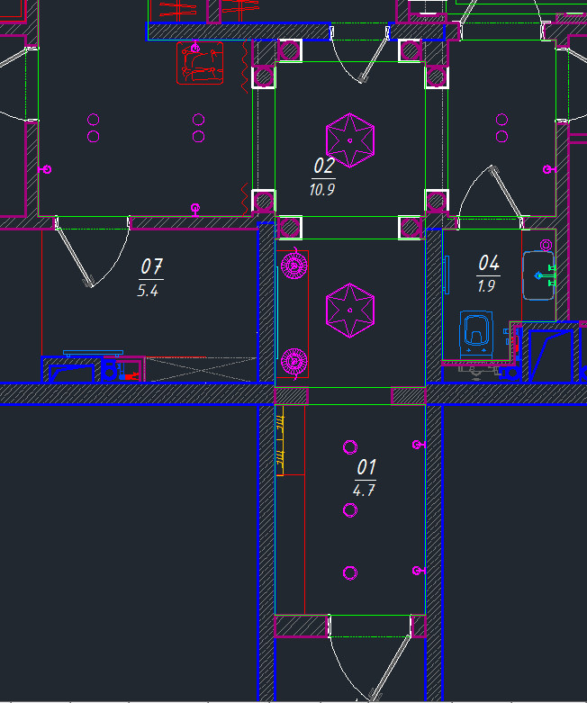This screenshot has width=587, height=703.
Task: Select the upper wall switch symbol in room 01
Action: (x=415, y=444)
